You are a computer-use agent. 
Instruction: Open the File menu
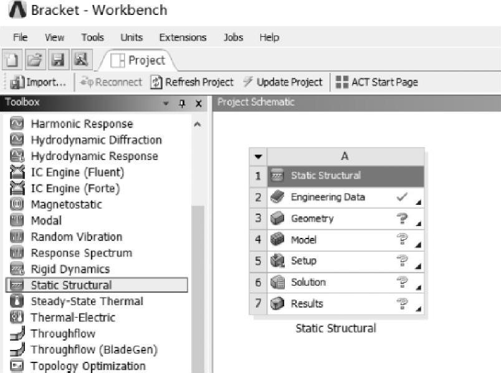pyautogui.click(x=20, y=37)
